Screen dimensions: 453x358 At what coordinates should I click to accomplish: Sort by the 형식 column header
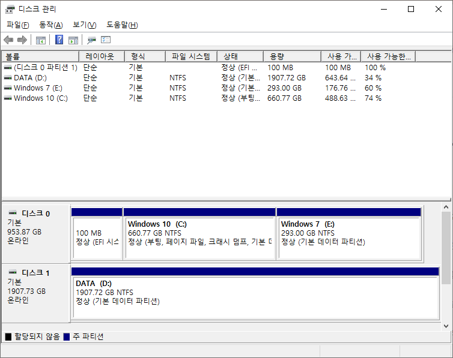tap(145, 56)
